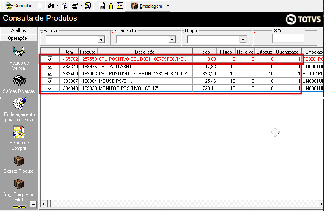This screenshot has width=324, height=211.
Task: Uncheck the checkbox for MONITOR POSITIVO row
Action: [x=50, y=88]
